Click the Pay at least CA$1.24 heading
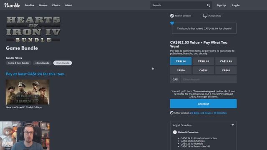Image resolution: width=267 pixels, height=150 pixels. pos(35,74)
